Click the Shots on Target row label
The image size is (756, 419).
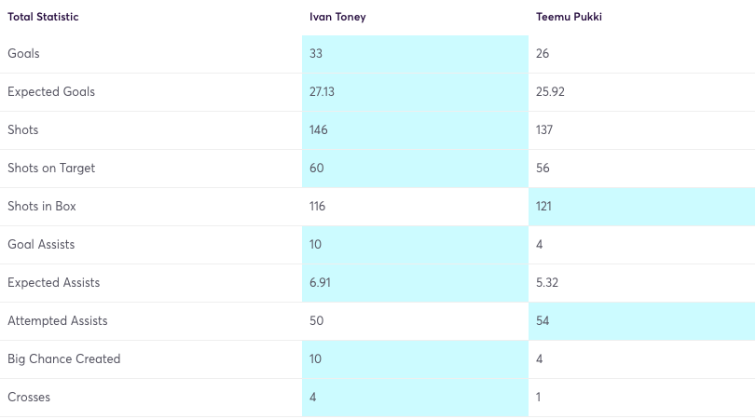pyautogui.click(x=51, y=169)
